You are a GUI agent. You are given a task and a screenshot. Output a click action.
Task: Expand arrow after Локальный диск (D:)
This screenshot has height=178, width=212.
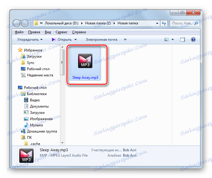click(82, 23)
